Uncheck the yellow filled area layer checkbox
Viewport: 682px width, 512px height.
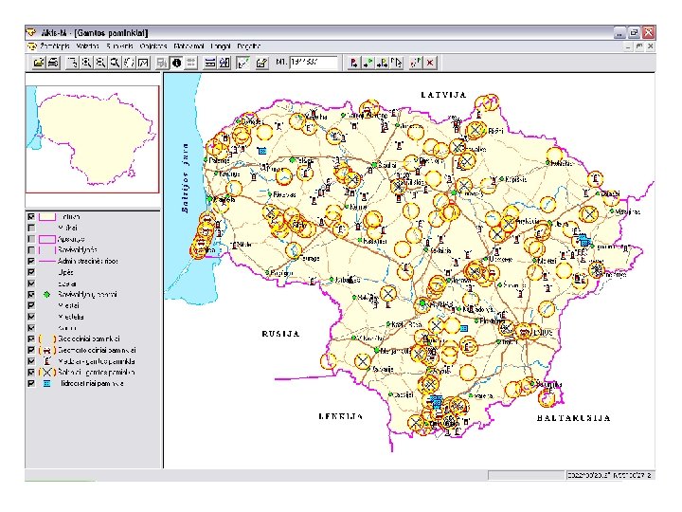tap(31, 216)
